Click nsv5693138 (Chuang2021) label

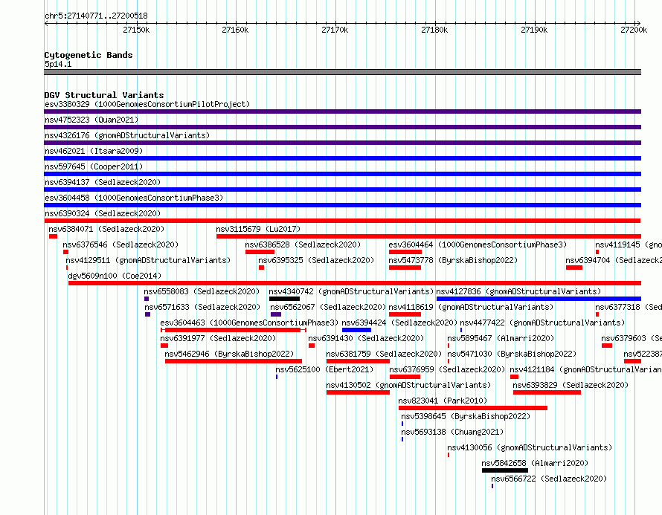pyautogui.click(x=452, y=432)
